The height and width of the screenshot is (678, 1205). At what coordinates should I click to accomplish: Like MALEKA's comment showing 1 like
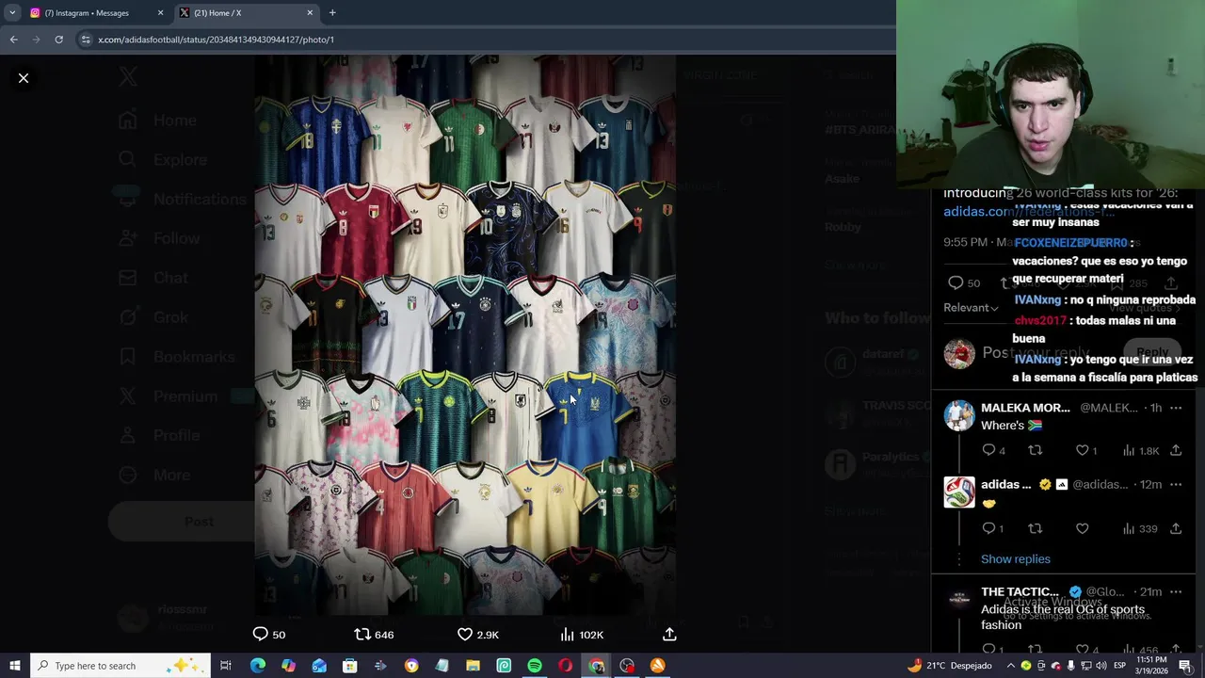(x=1086, y=451)
